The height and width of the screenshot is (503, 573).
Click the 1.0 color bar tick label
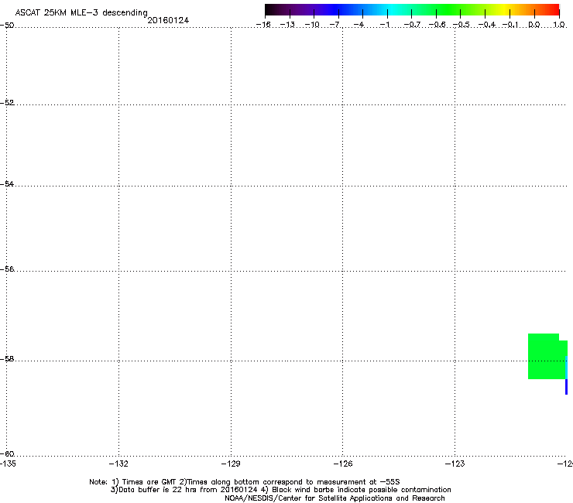[x=559, y=25]
